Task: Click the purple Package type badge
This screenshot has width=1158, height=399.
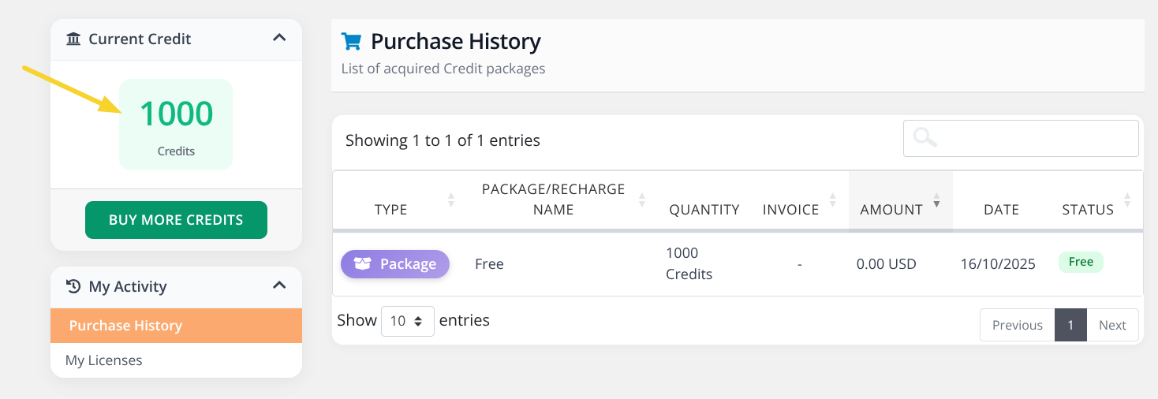Action: click(395, 264)
